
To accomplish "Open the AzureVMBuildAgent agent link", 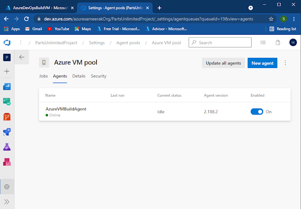I will [x=66, y=109].
